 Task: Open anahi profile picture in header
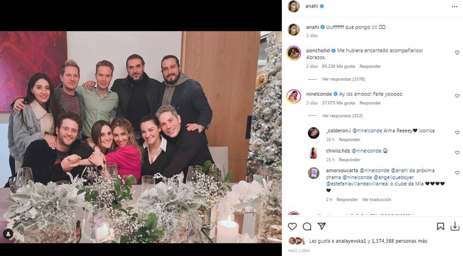tap(294, 7)
